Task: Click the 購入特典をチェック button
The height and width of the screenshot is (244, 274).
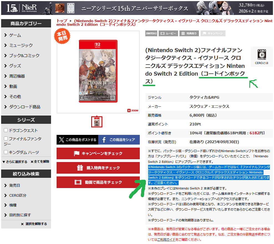Action: coord(98,168)
